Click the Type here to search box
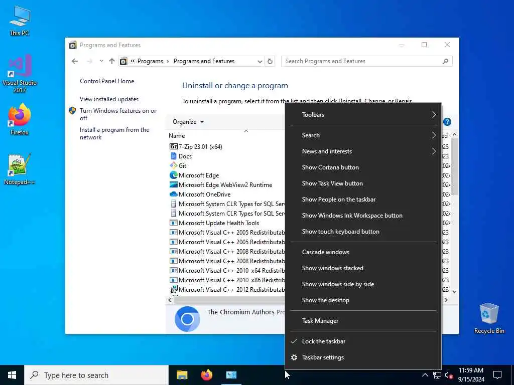514x385 pixels. pyautogui.click(x=96, y=375)
